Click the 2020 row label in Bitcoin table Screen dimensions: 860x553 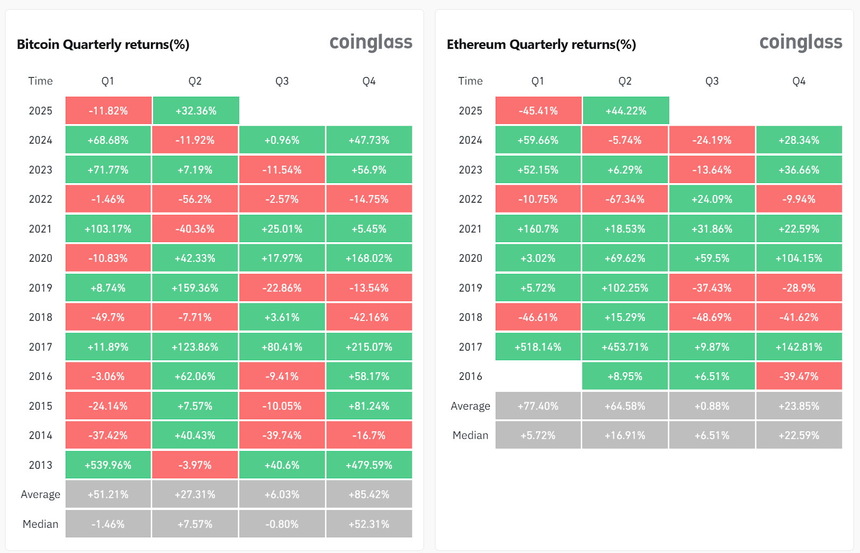[x=41, y=258]
